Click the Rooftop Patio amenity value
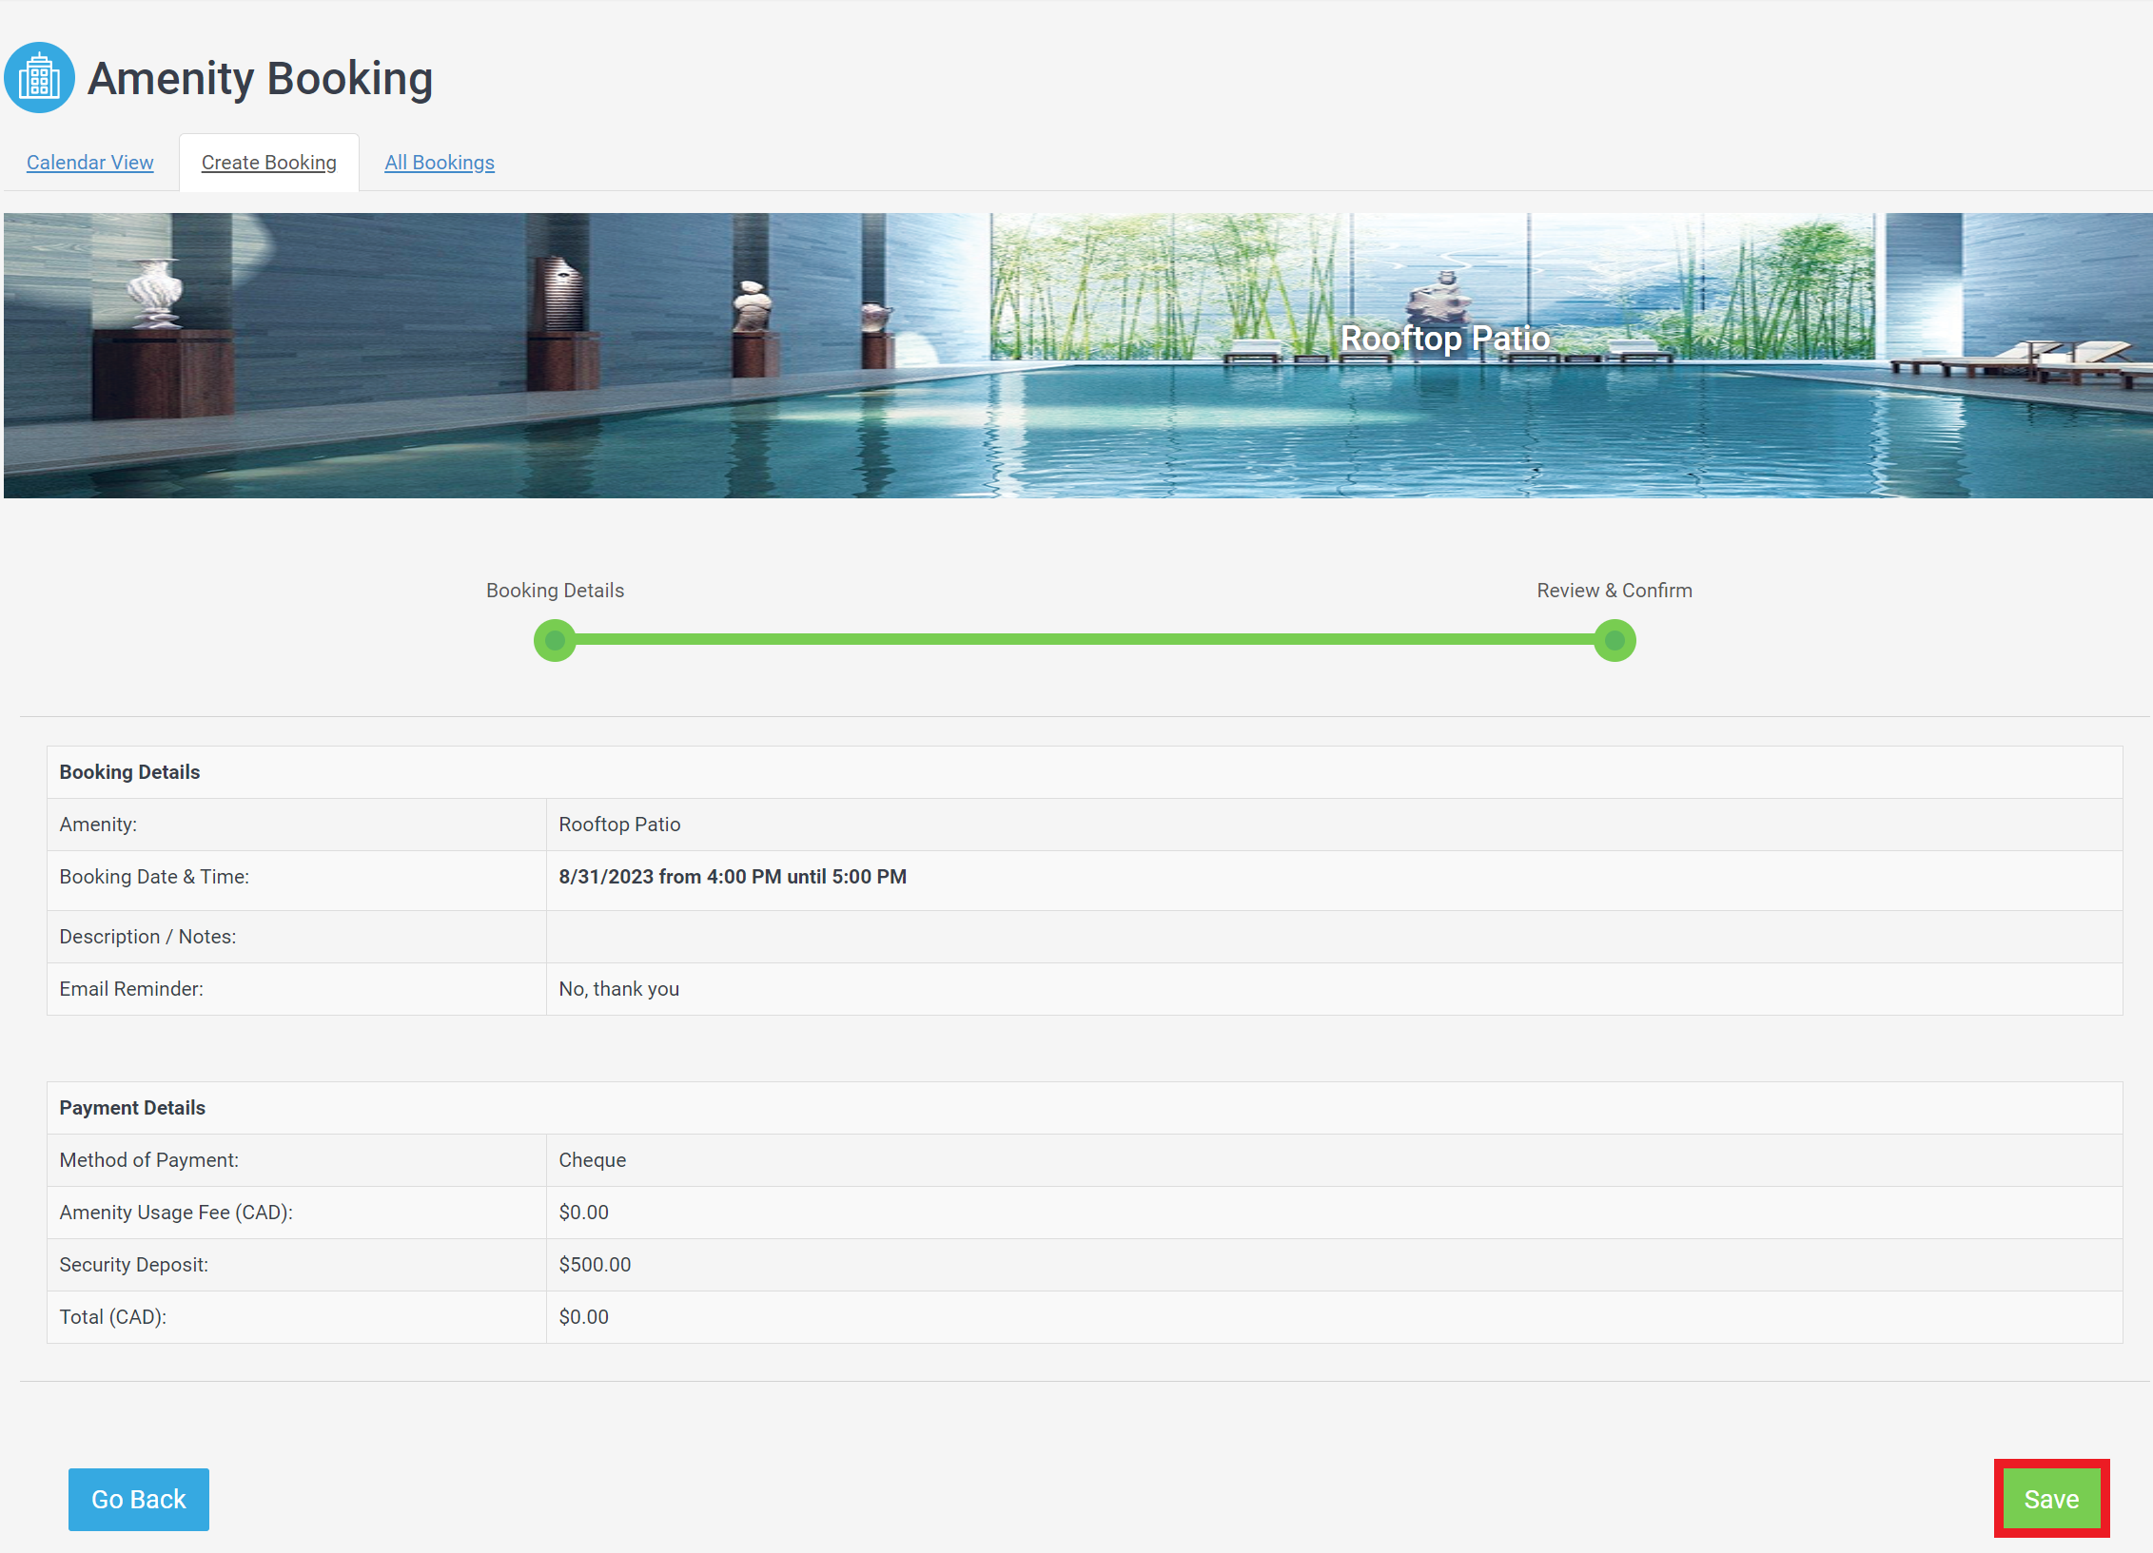This screenshot has width=2153, height=1553. coord(619,825)
